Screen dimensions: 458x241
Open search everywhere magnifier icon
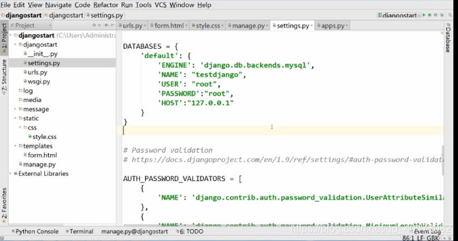451,15
